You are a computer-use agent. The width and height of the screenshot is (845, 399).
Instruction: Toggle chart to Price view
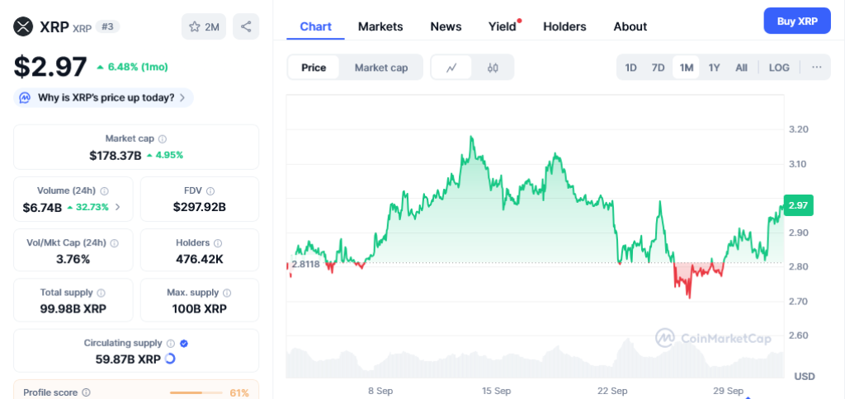coord(314,68)
